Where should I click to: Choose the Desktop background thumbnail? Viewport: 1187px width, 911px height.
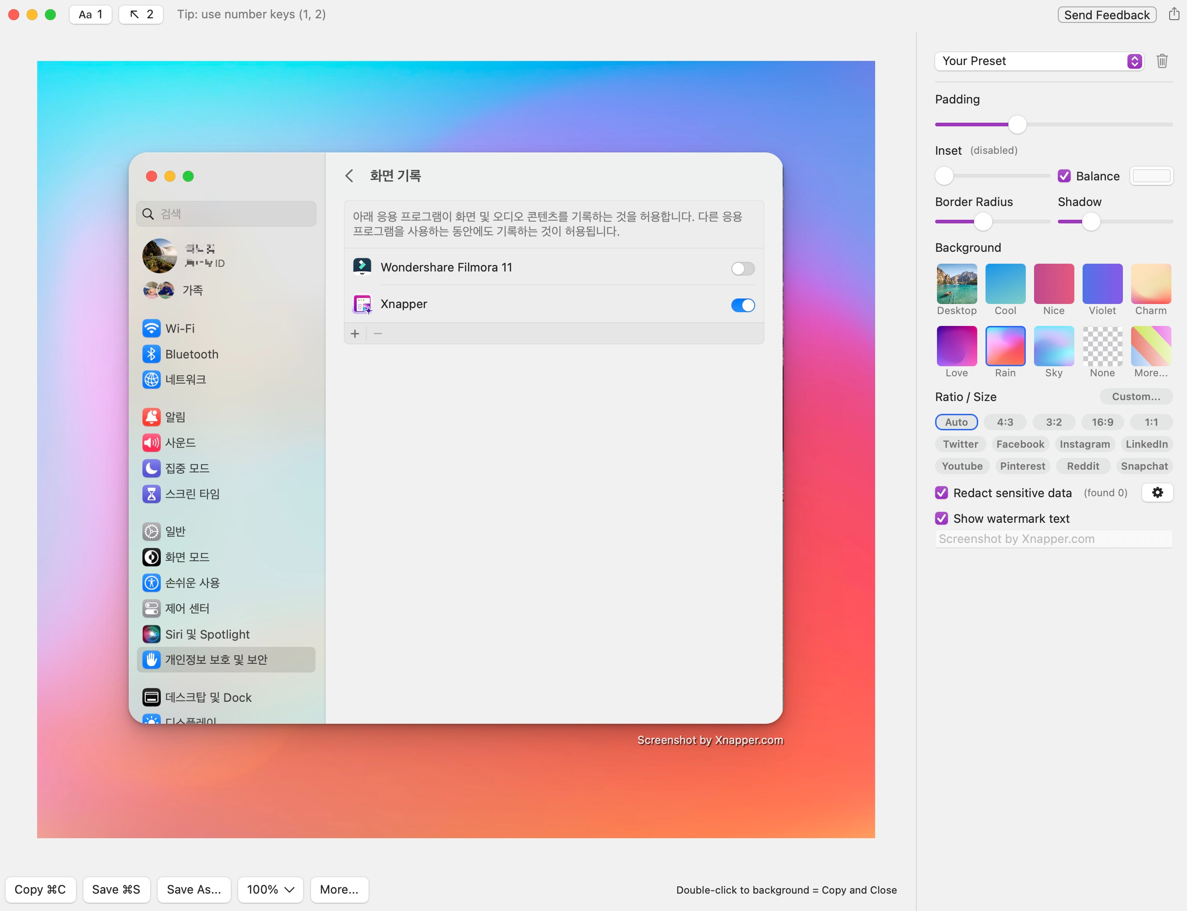(957, 284)
